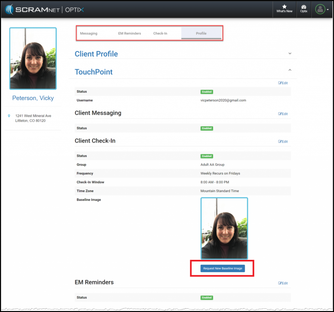Screen dimensions: 334x312
Task: Open the Optix dashboard icon
Action: (304, 7)
